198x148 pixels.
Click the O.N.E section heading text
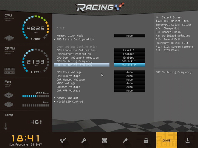pyautogui.click(x=61, y=28)
